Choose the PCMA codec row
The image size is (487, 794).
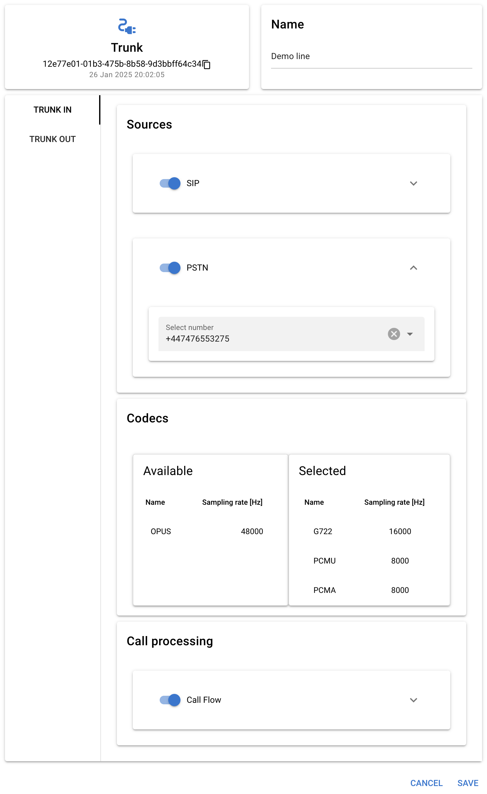click(x=362, y=590)
